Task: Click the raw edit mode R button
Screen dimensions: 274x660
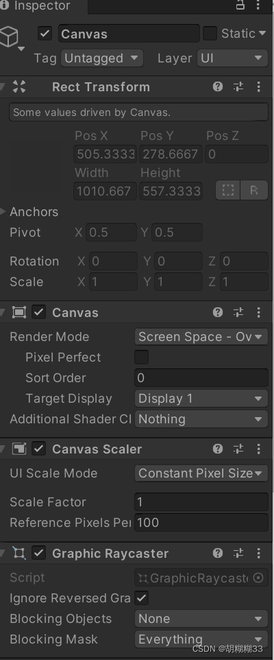Action: 254,190
